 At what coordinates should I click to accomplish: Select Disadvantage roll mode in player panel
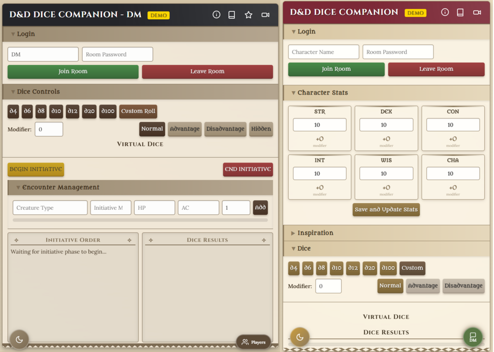click(x=464, y=286)
